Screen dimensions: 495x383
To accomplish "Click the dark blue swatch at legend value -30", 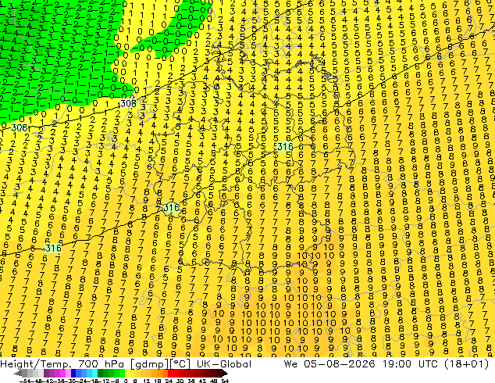I will [x=73, y=373].
